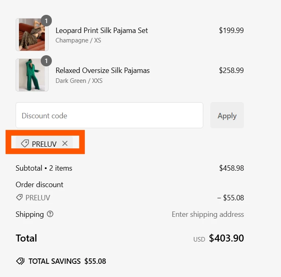Open Leopard Print Silk Pajama Set thumbnail
Image resolution: width=281 pixels, height=277 pixels.
coord(32,35)
